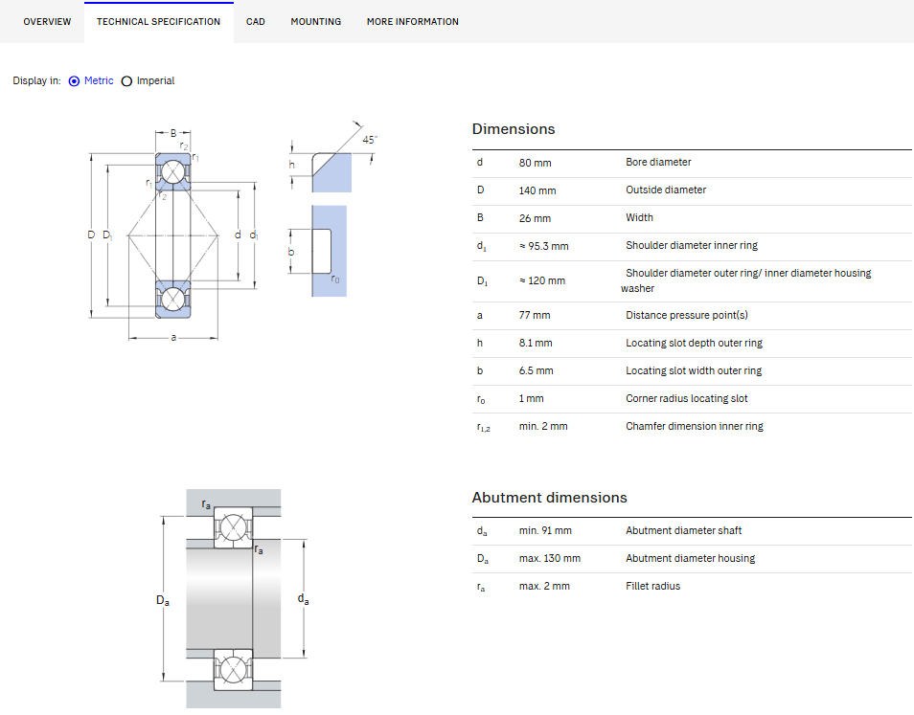Click the '80 mm' bore diameter value
This screenshot has width=914, height=715.
(536, 163)
